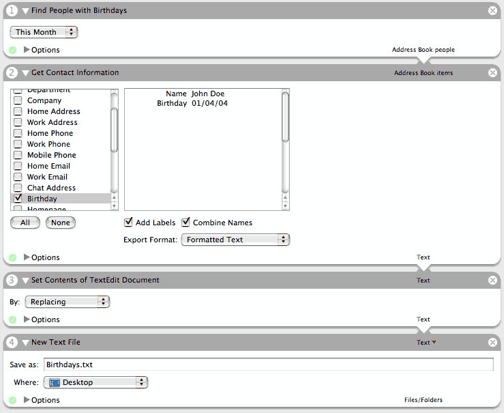
Task: Check the Chat Address checkbox
Action: [18, 188]
